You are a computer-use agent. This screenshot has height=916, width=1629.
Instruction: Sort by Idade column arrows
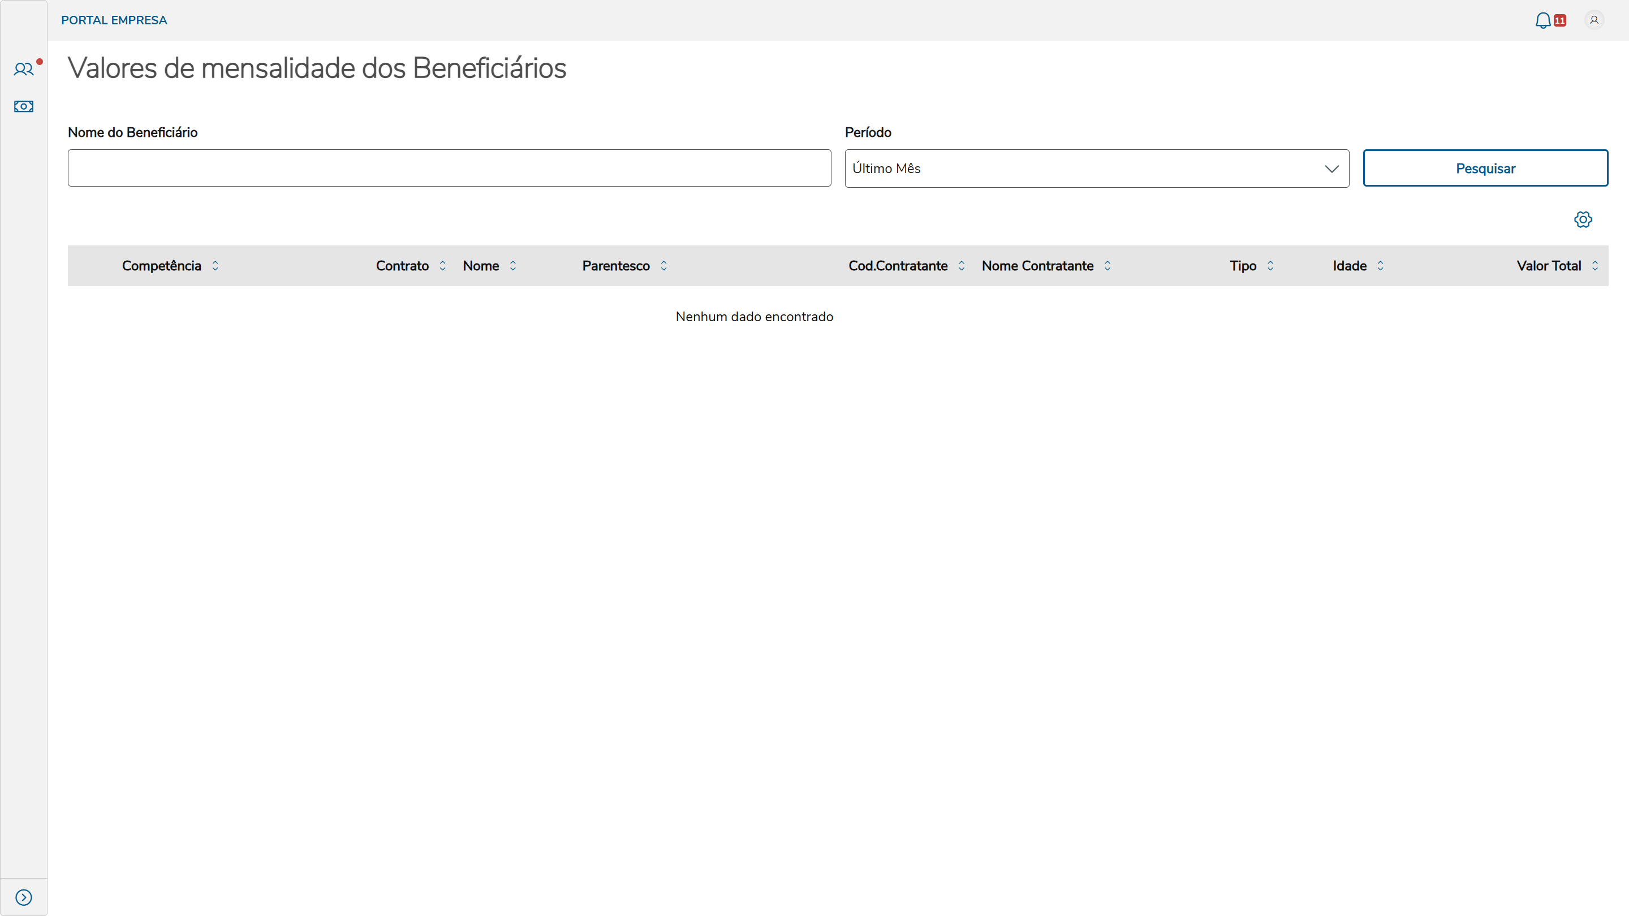click(1381, 266)
